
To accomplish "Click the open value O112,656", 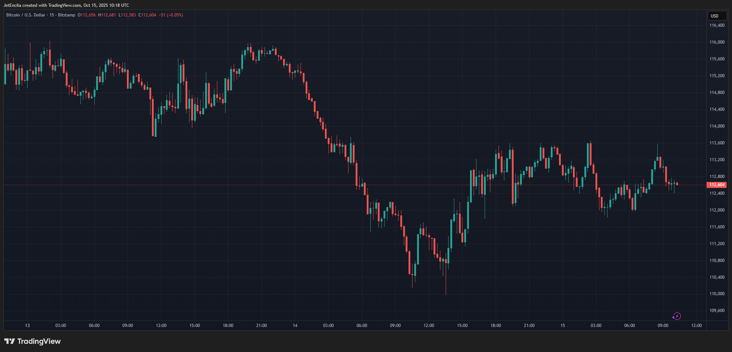I will (x=86, y=15).
